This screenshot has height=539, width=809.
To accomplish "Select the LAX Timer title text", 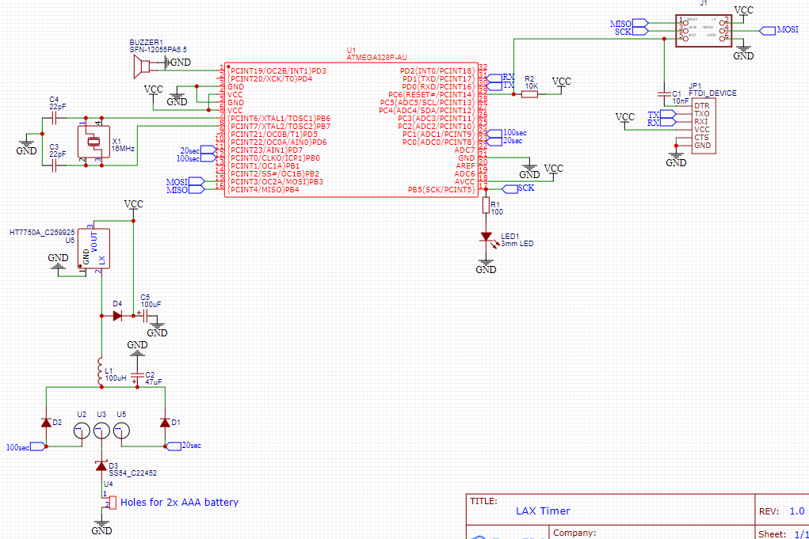I will click(x=542, y=511).
